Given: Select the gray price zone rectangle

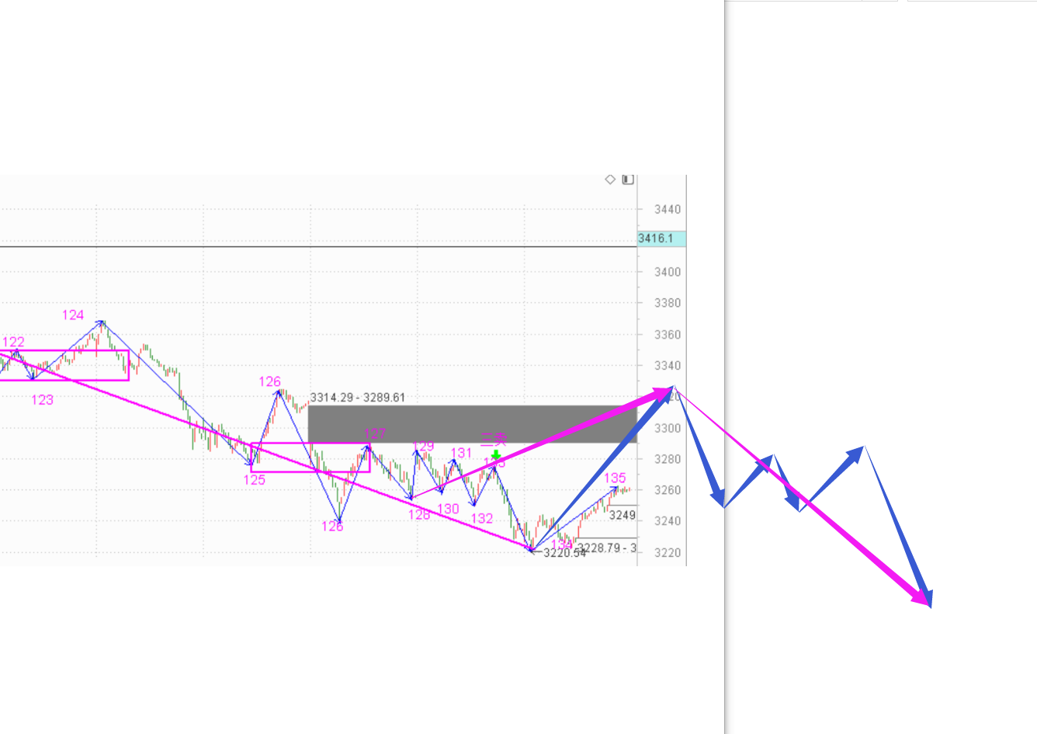Looking at the screenshot, I should coord(472,424).
